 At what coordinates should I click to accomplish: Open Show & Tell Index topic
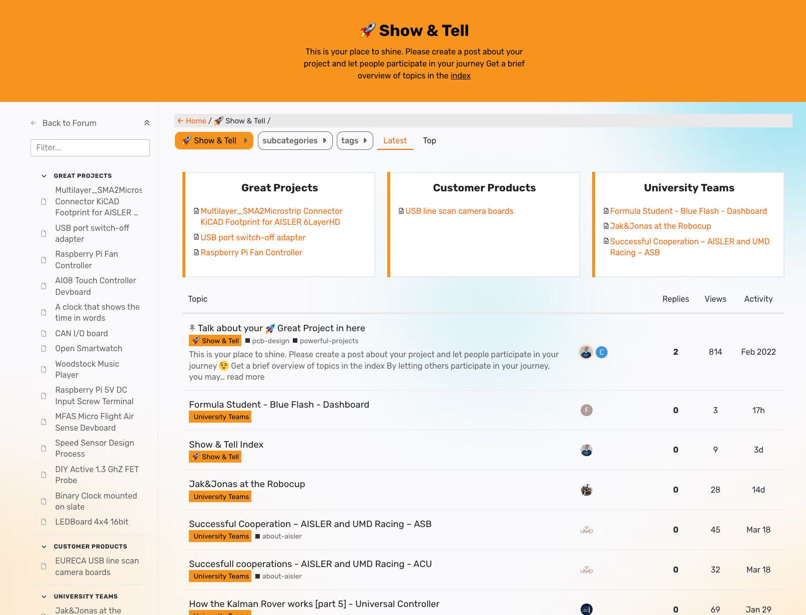[226, 444]
